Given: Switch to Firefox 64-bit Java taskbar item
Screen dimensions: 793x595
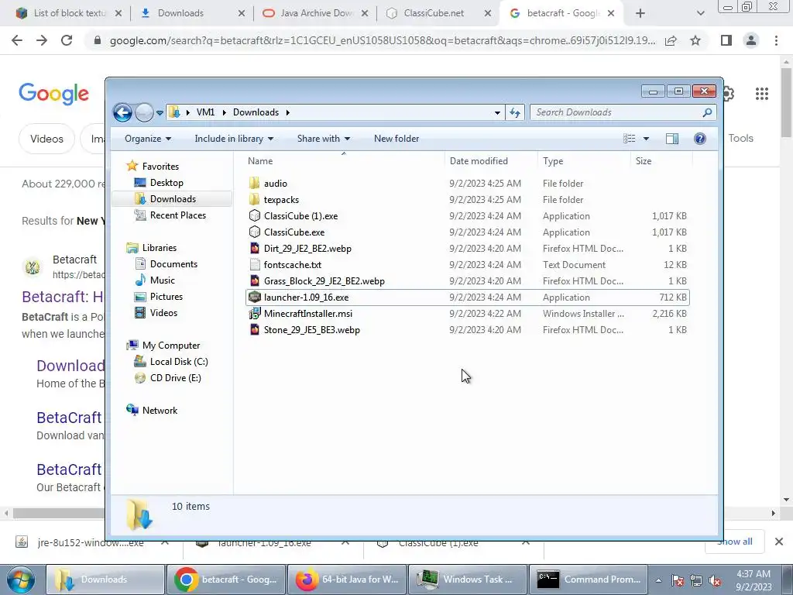Looking at the screenshot, I should (x=347, y=580).
